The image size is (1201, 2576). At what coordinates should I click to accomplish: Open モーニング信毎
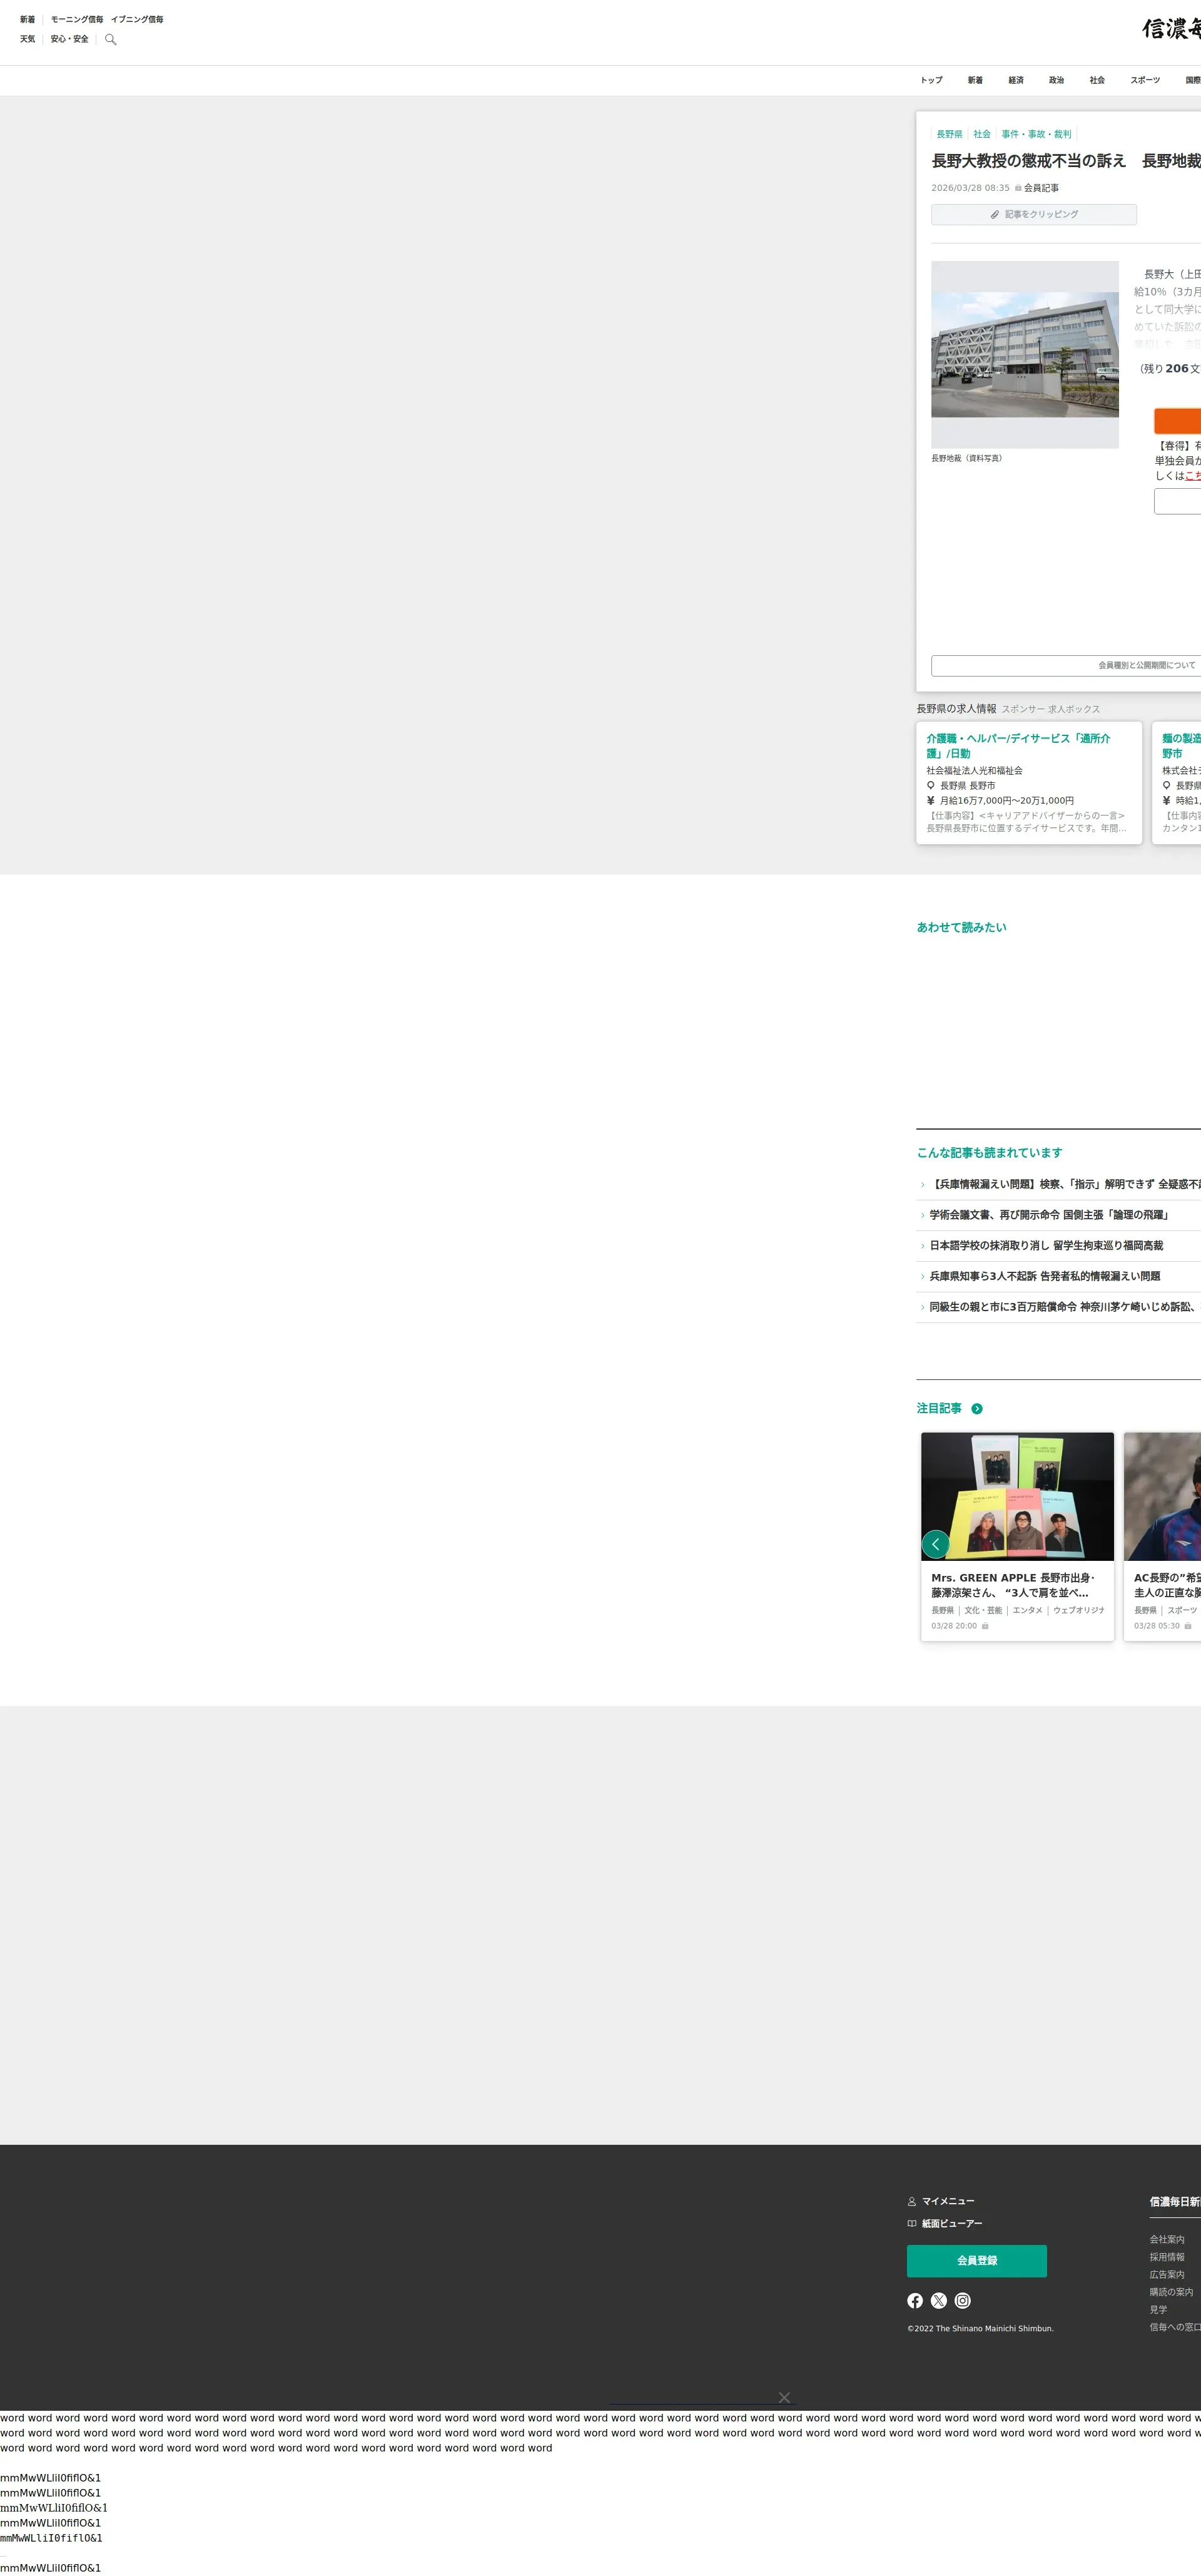(x=77, y=19)
